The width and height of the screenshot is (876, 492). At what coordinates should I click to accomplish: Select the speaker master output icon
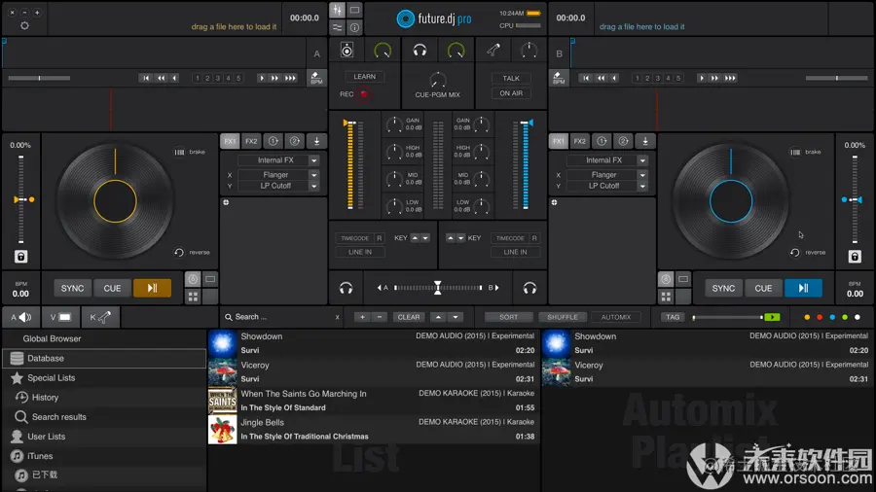[347, 51]
